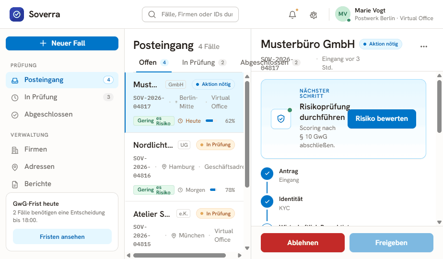This screenshot has height=259, width=443.
Task: Click the Aktion nötig badge in header
Action: [381, 44]
